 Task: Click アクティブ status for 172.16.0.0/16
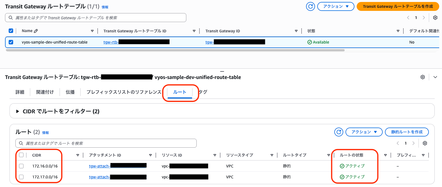click(x=352, y=166)
